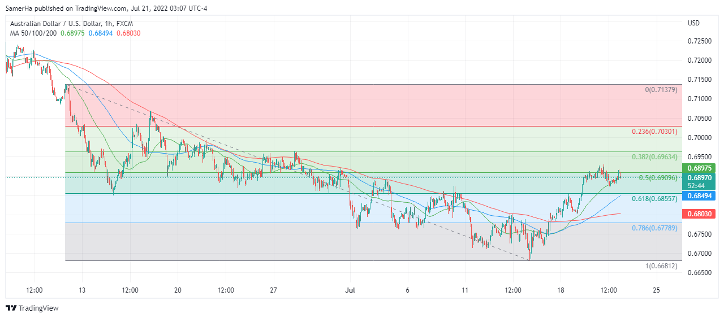This screenshot has width=724, height=318.
Task: Click the 1(0.66812) Fibonacci bottom level label
Action: 661,266
